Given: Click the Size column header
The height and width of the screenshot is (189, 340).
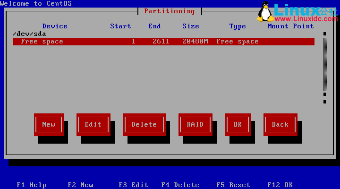Looking at the screenshot, I should [191, 26].
